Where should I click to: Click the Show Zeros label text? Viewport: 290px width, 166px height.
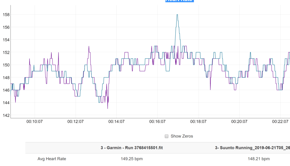182,136
